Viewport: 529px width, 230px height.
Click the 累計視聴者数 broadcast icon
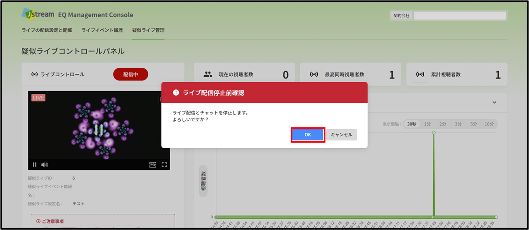[x=420, y=74]
